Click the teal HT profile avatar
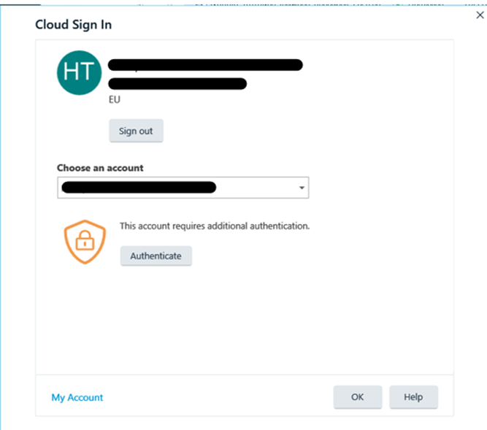 pos(78,73)
